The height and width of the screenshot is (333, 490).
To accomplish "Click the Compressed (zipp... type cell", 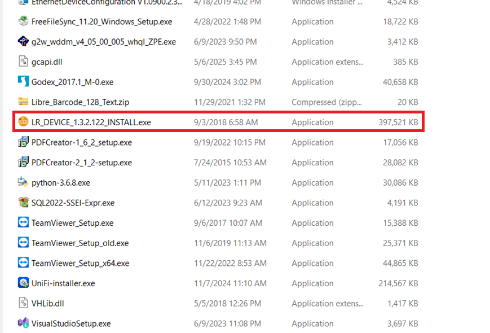I will pyautogui.click(x=326, y=102).
